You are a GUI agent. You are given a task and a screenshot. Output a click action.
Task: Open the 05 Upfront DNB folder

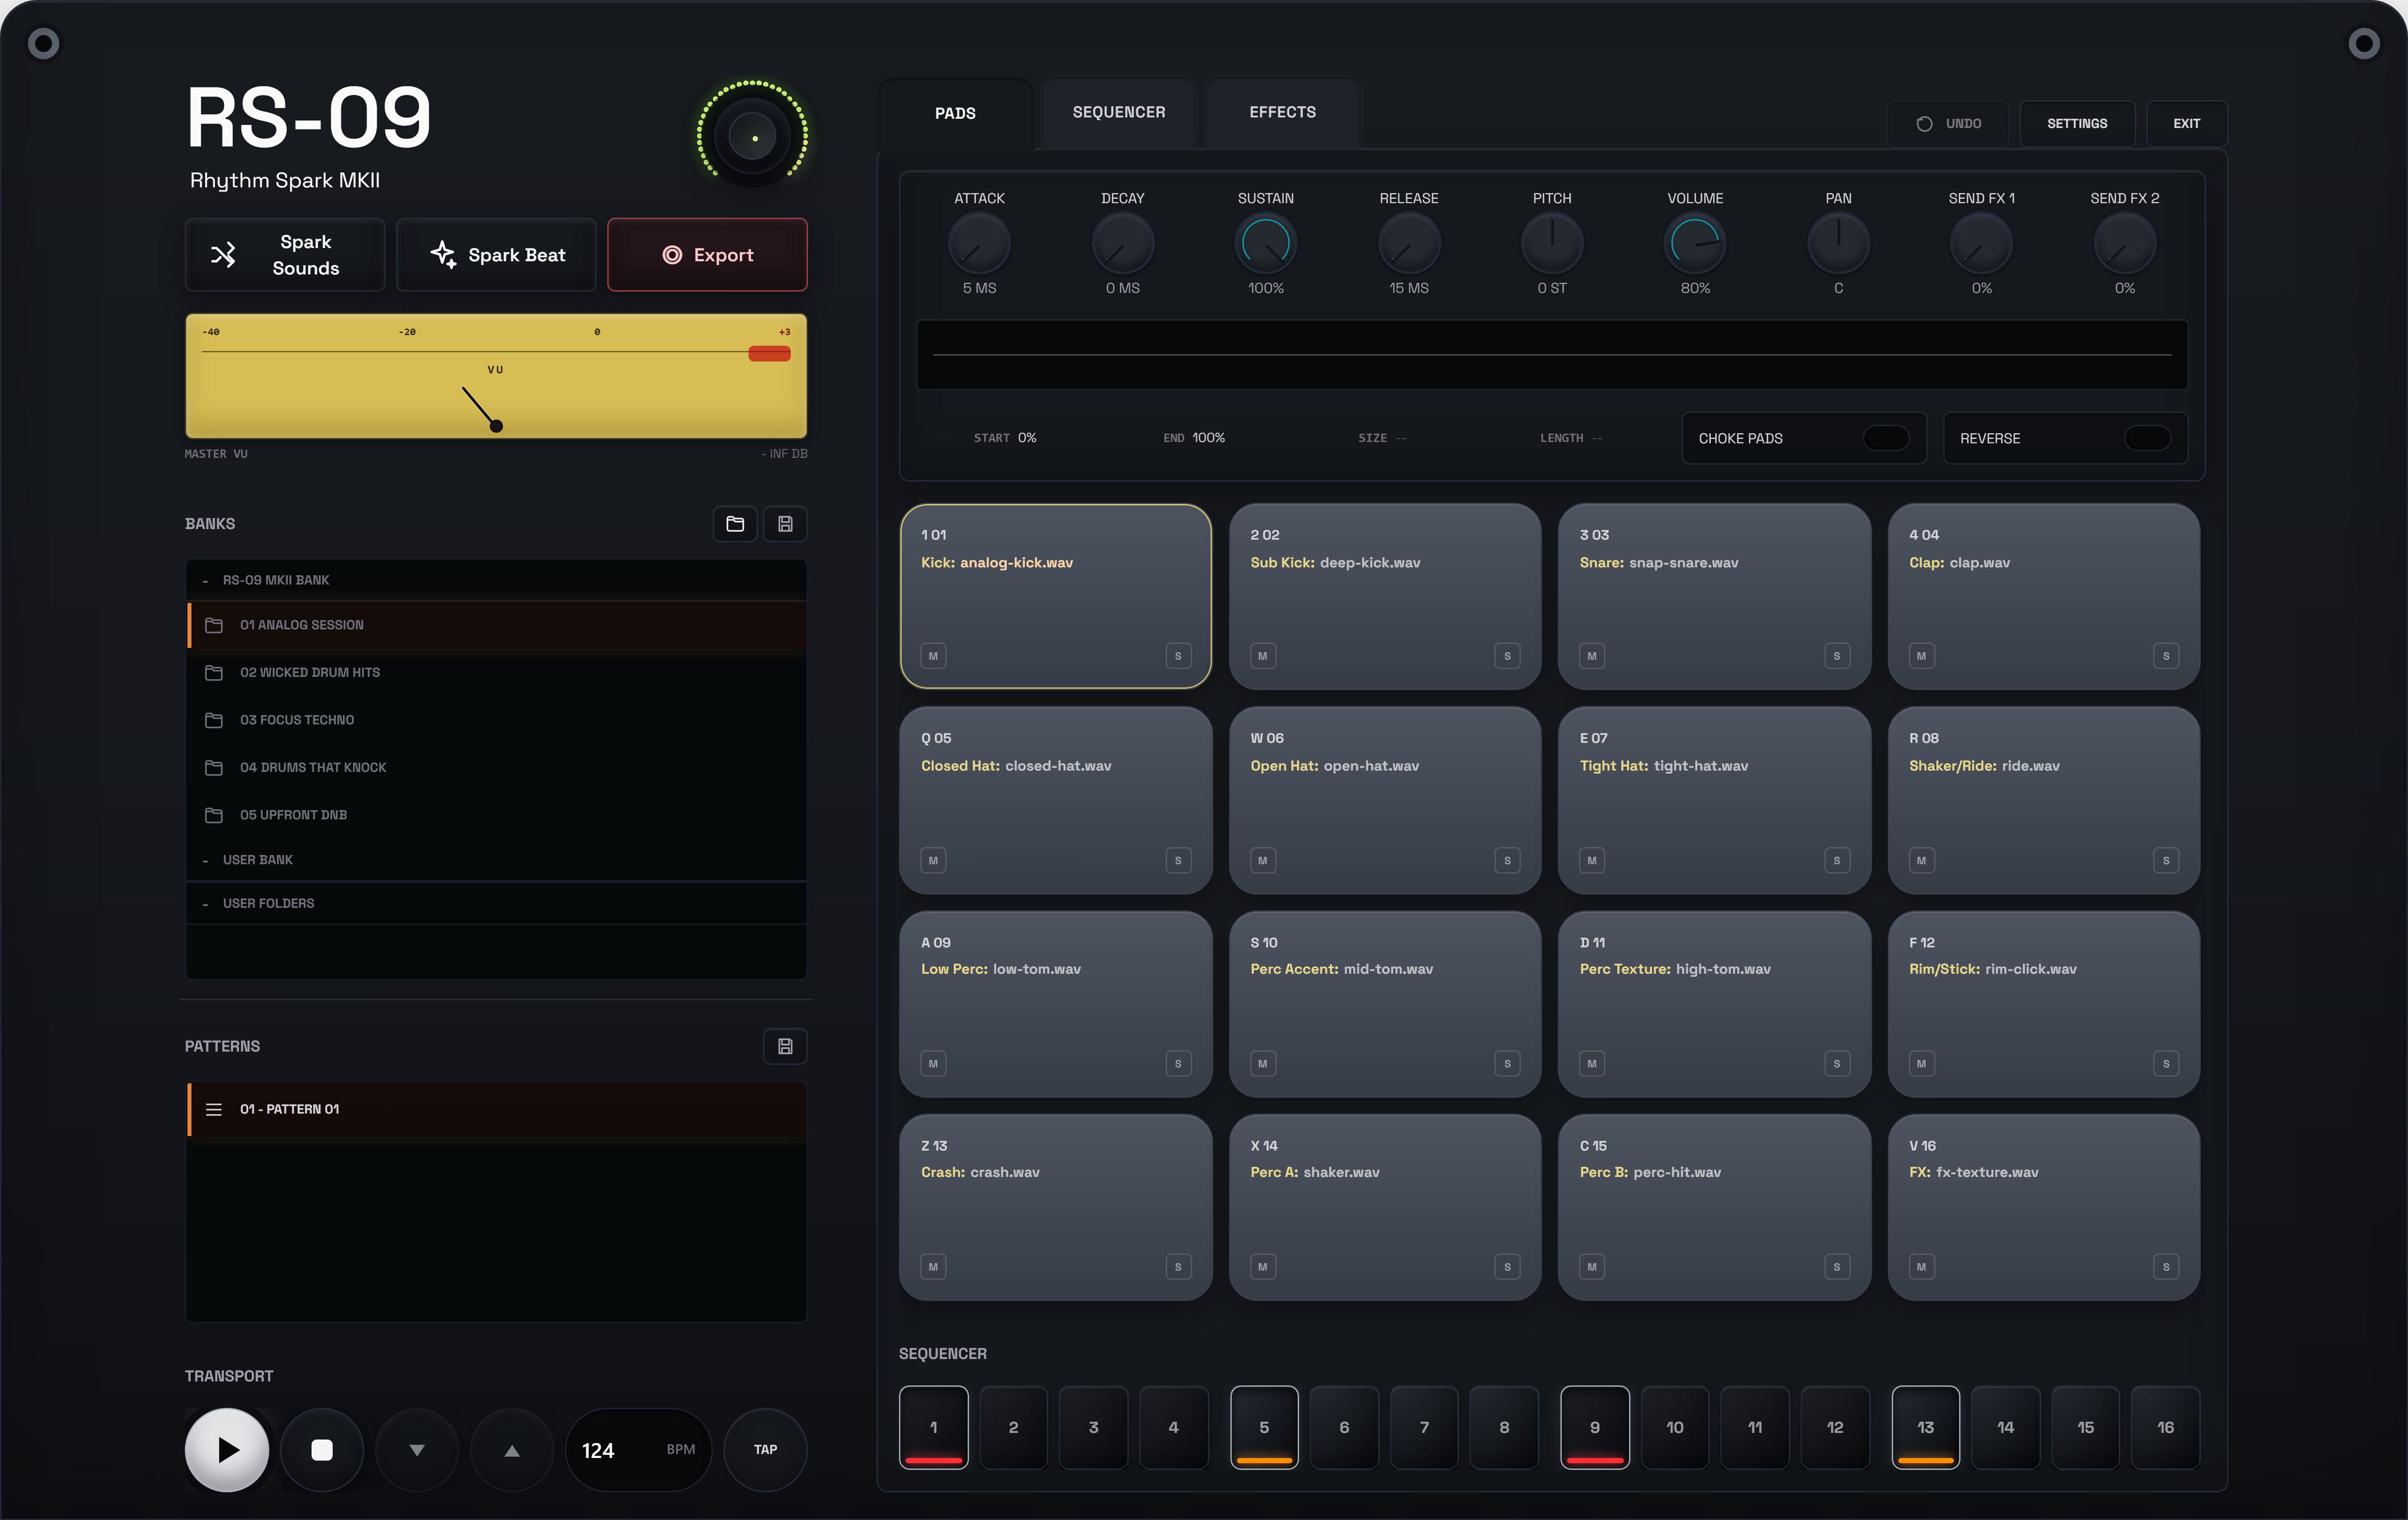point(496,815)
